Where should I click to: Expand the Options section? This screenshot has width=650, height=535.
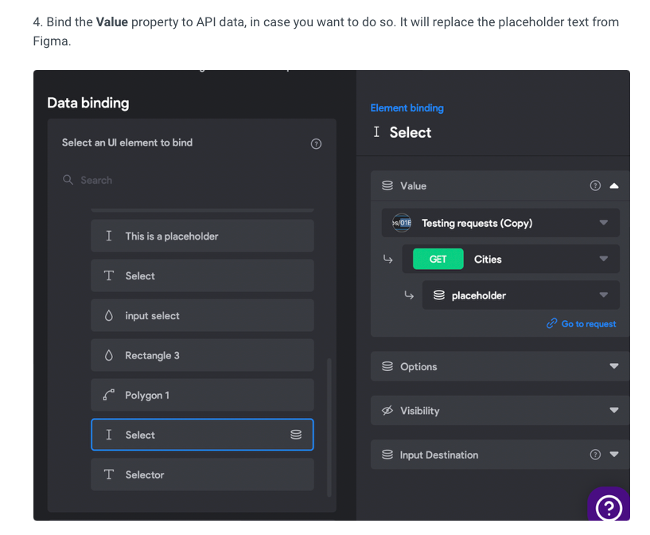tap(614, 365)
